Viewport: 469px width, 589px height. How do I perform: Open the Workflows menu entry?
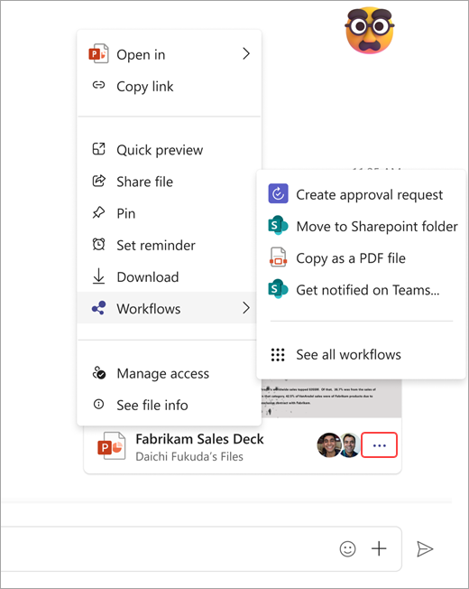[167, 308]
